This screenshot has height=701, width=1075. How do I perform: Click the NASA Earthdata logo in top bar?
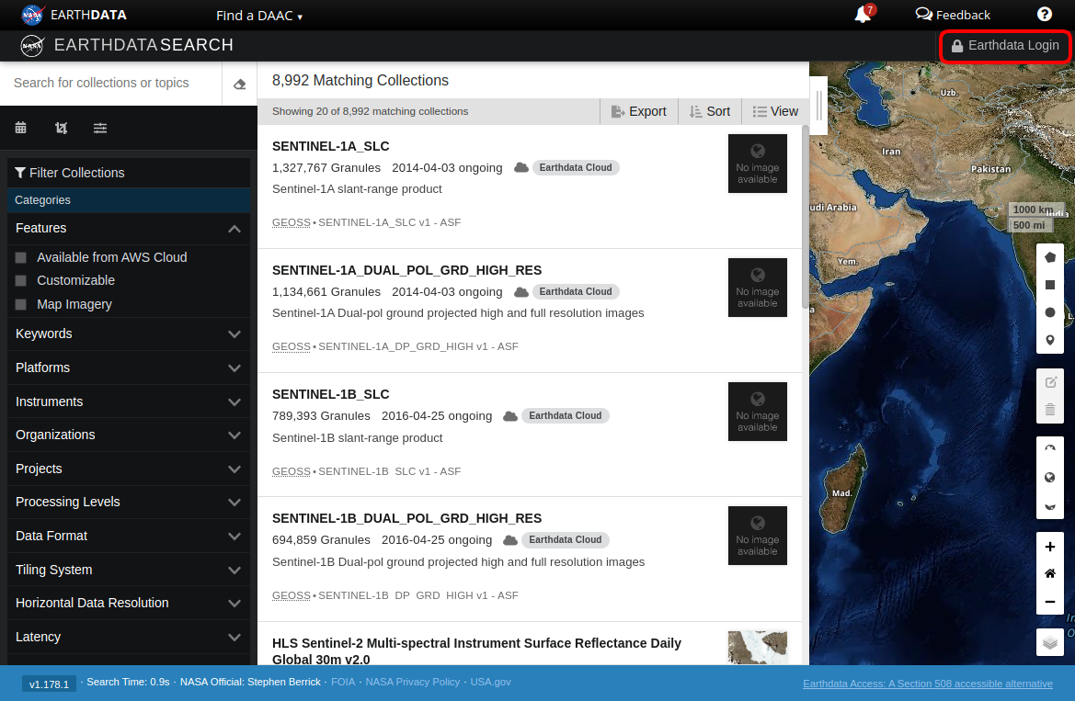click(74, 15)
